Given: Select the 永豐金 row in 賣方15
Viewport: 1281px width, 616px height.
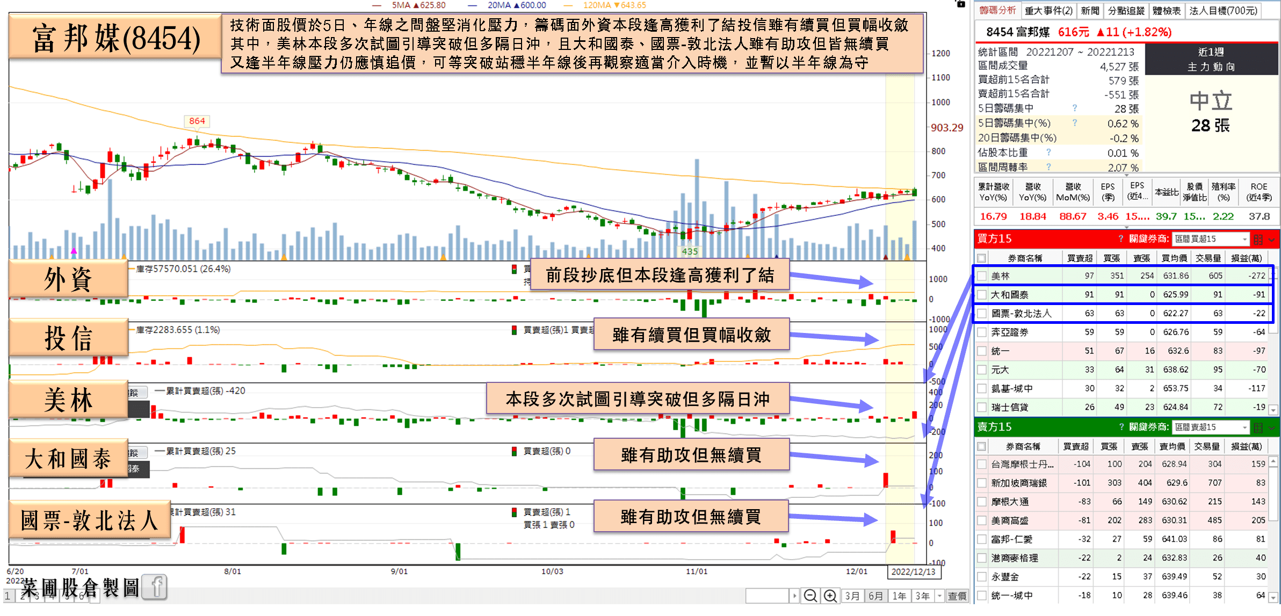Looking at the screenshot, I should point(1121,577).
